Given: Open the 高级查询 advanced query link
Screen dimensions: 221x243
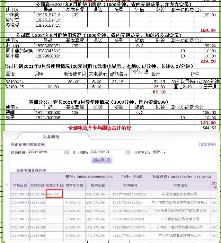Looking at the screenshot, I should [207, 145].
